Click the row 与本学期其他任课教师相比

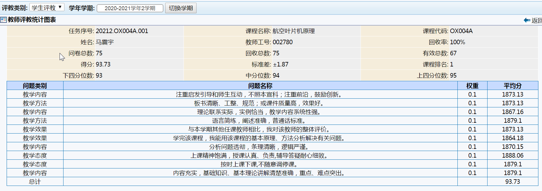[x=272, y=129]
